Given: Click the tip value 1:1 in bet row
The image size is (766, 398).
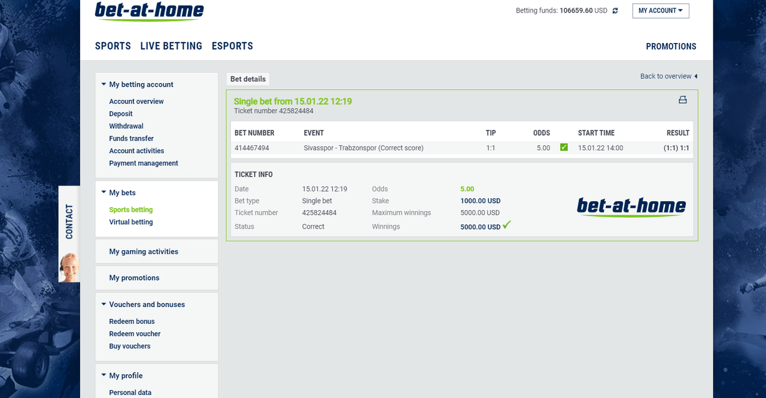Looking at the screenshot, I should pos(491,148).
